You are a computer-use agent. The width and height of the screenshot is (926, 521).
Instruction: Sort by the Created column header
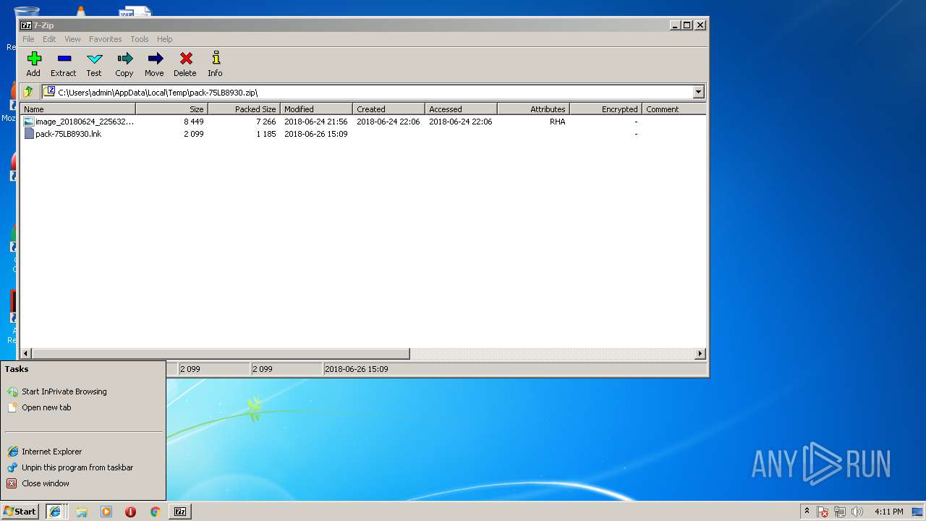(x=388, y=109)
